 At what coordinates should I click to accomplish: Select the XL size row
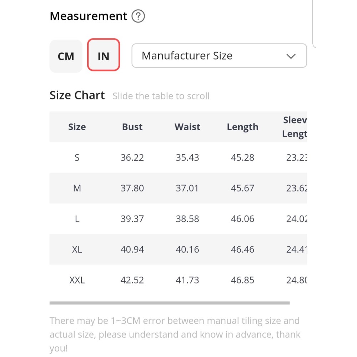(x=77, y=250)
